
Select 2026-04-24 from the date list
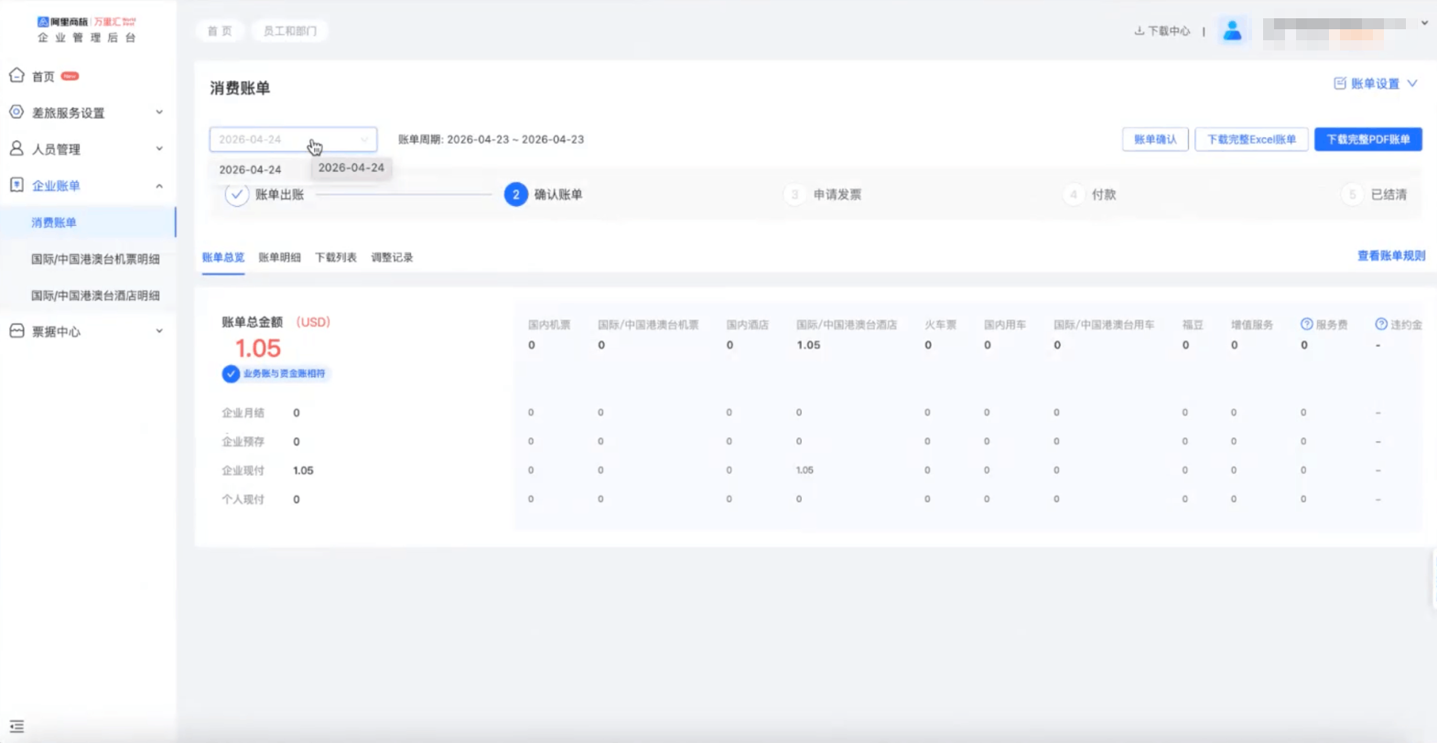pyautogui.click(x=250, y=170)
